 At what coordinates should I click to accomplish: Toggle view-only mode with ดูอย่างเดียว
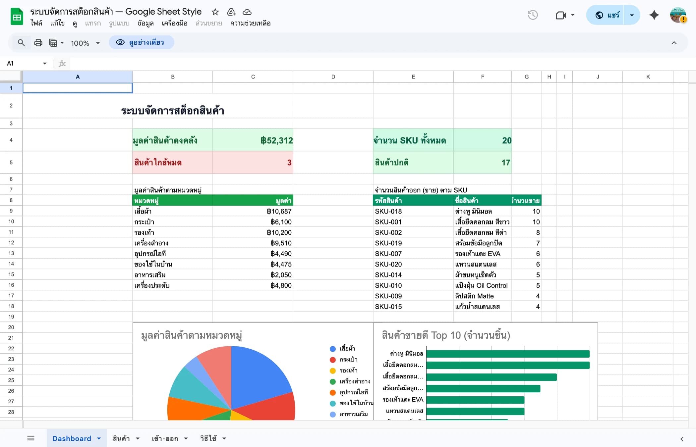[141, 42]
